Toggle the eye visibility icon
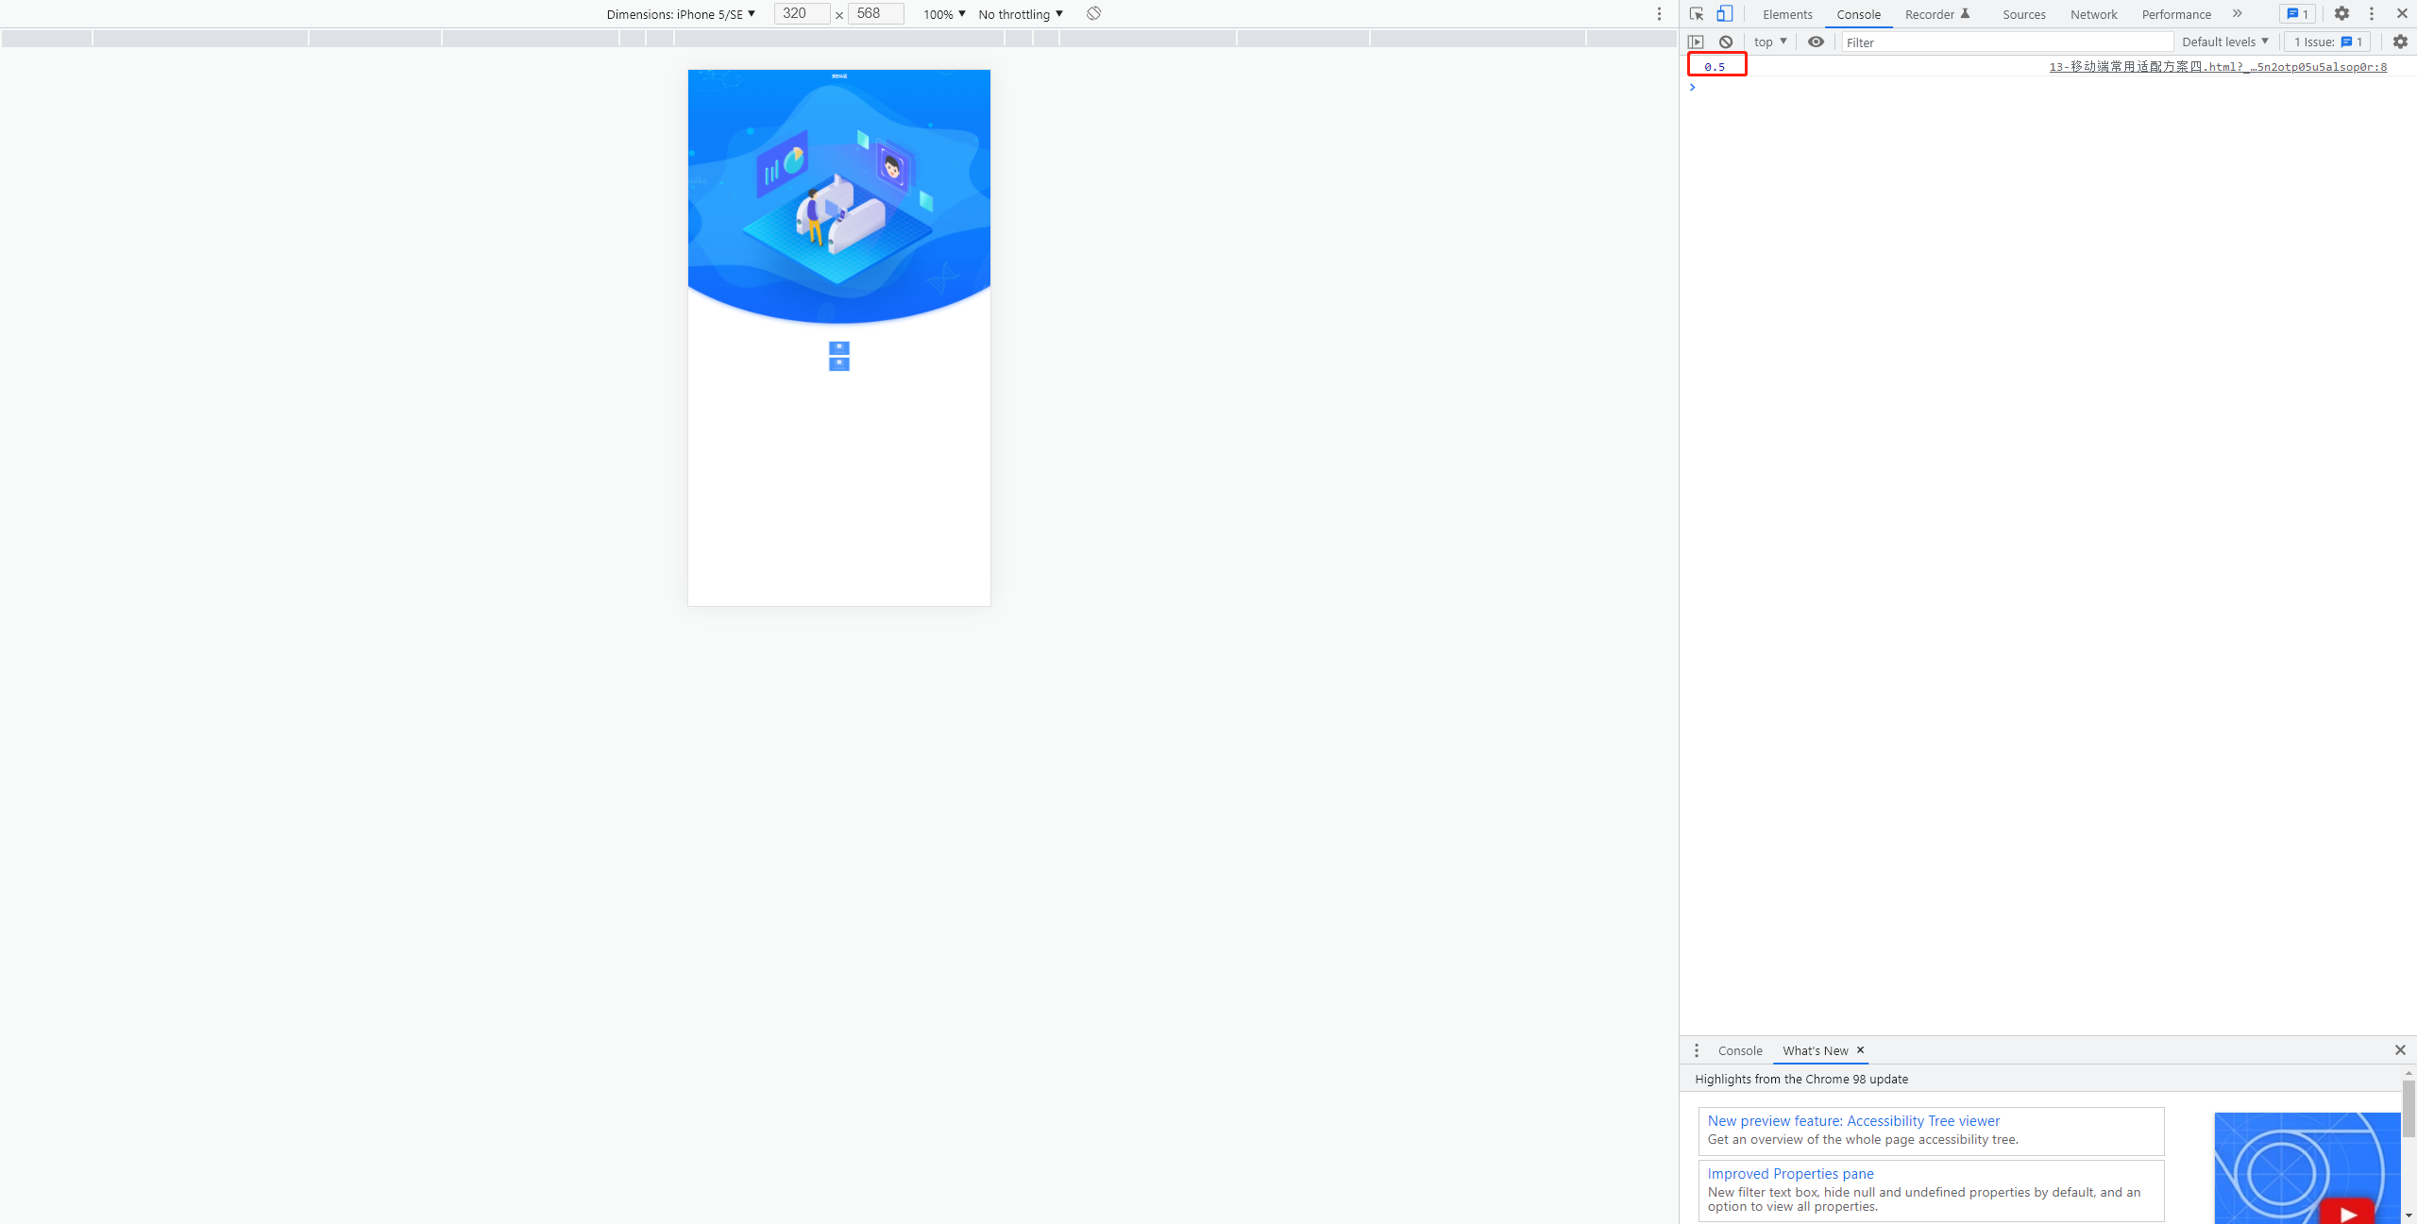Viewport: 2417px width, 1224px height. click(1815, 42)
